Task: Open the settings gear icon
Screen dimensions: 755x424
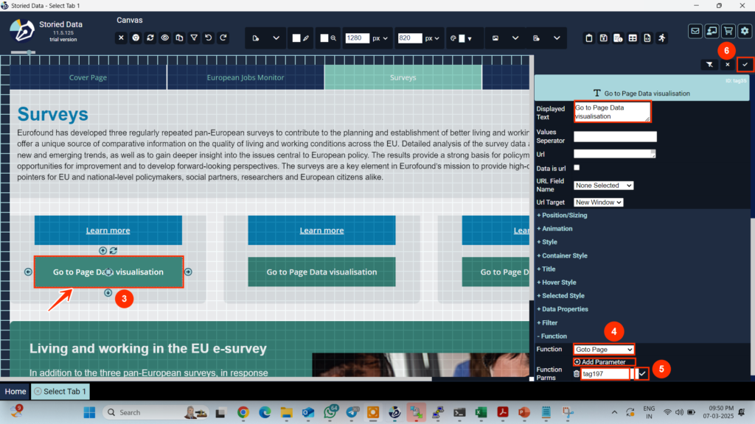Action: click(745, 31)
